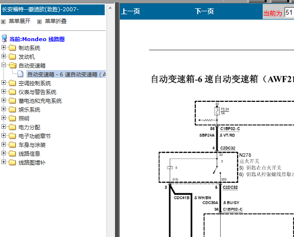Select the 空调控制系统 tree label
Image resolution: width=294 pixels, height=237 pixels.
coord(35,83)
